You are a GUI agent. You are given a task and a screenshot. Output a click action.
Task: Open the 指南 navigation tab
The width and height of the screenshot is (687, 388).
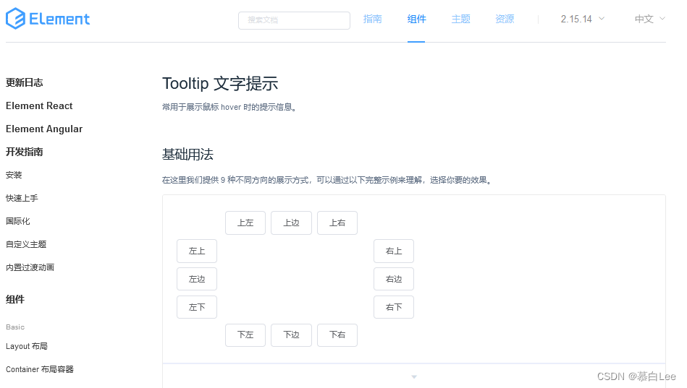[x=372, y=20]
